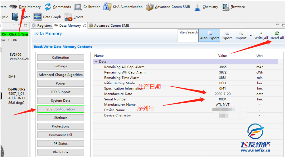Viewport: 285px width, 157px height.
Task: Select the Manufacture Date value cell
Action: coord(222,94)
